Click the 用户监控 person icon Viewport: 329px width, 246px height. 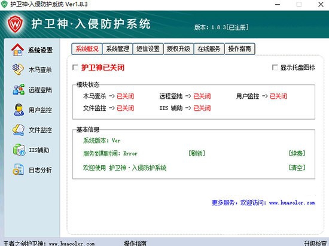[19, 110]
